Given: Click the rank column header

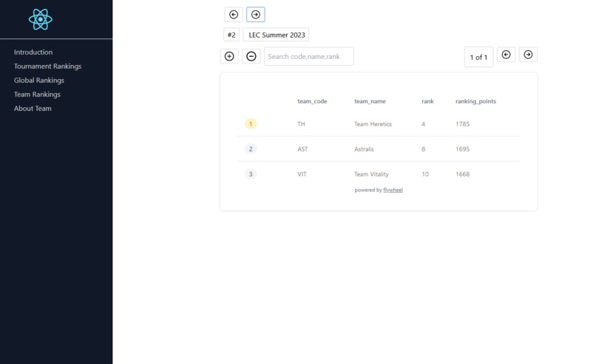Looking at the screenshot, I should tap(427, 101).
